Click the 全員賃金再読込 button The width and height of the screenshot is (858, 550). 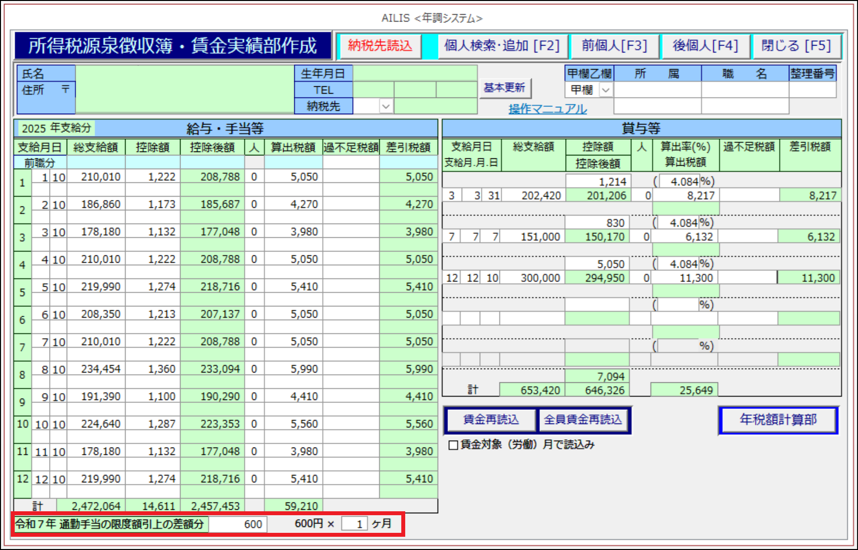(x=583, y=420)
